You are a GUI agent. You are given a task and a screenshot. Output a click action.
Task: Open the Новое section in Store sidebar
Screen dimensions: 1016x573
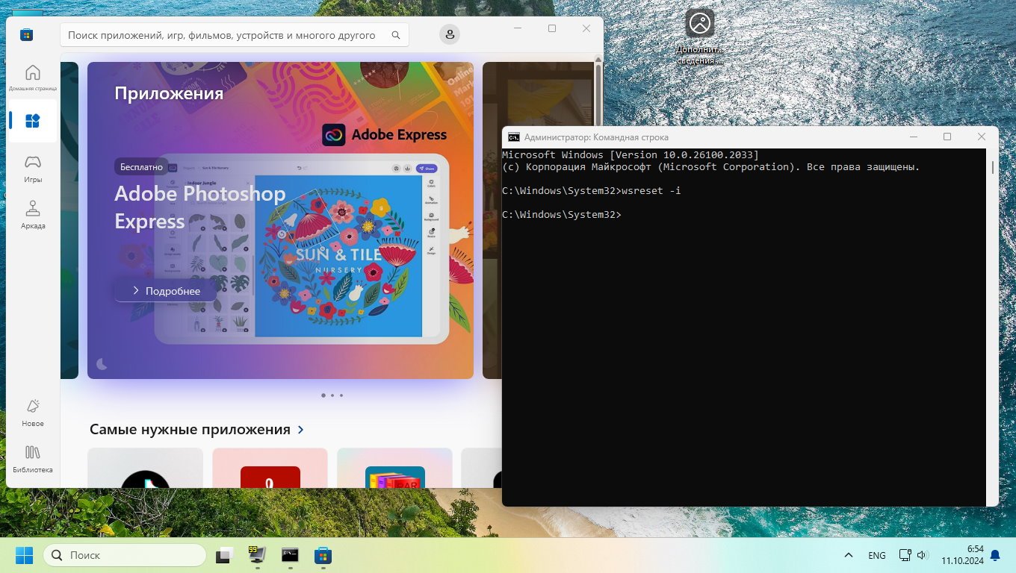point(33,412)
